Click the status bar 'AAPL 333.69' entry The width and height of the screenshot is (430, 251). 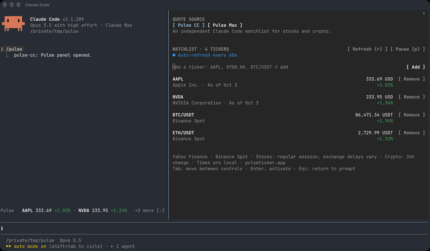pos(37,210)
